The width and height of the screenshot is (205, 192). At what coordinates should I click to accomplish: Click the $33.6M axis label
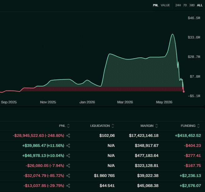click(194, 38)
